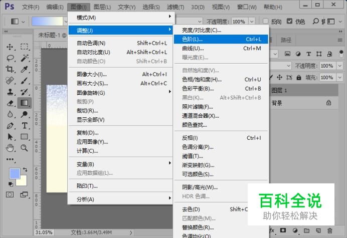Open the gradient picker dropdown arrow
Image resolution: width=347 pixels, height=238 pixels.
point(66,22)
